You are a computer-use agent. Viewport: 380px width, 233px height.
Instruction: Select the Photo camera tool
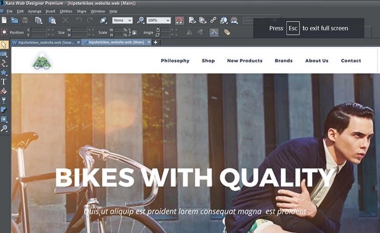click(4, 54)
